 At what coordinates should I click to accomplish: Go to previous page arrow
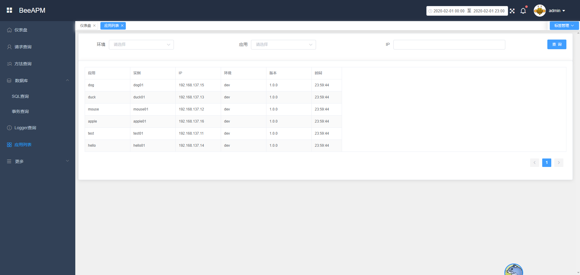535,163
